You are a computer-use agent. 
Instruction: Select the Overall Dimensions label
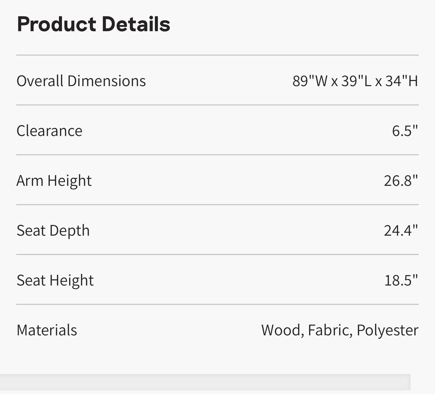(x=81, y=81)
